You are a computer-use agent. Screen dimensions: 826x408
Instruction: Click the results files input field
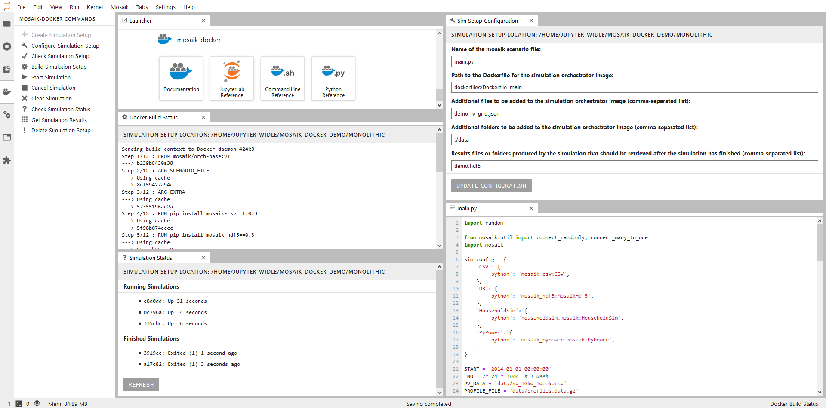click(634, 166)
